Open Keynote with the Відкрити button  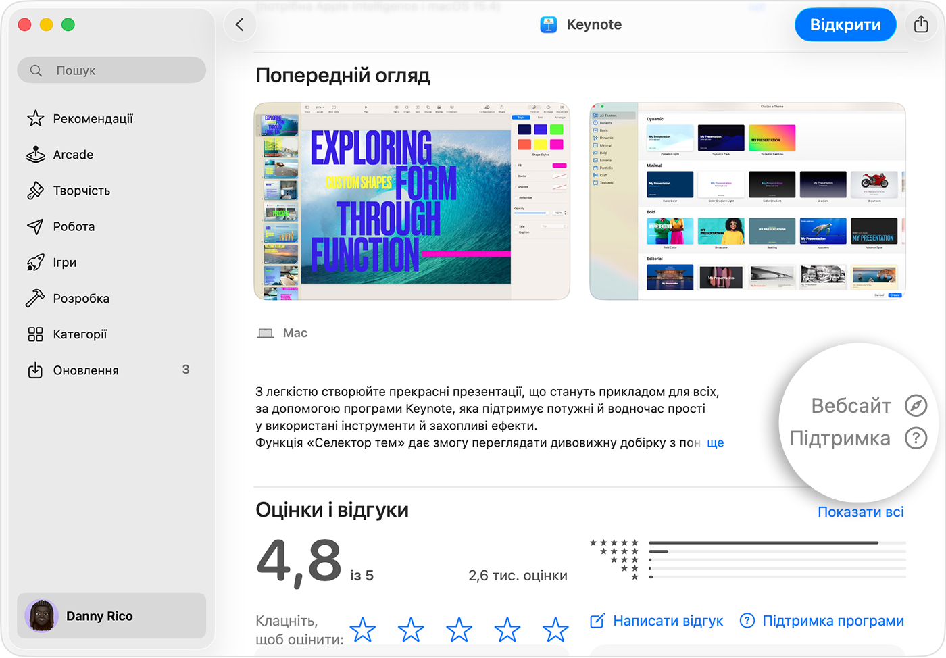pyautogui.click(x=845, y=24)
